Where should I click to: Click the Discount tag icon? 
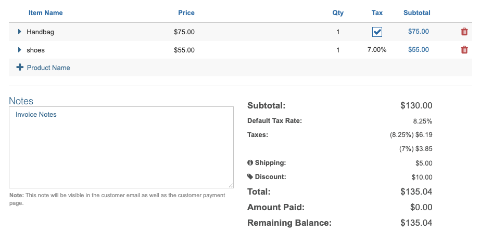click(x=250, y=177)
